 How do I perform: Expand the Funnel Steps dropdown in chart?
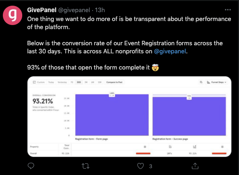[x=217, y=82]
